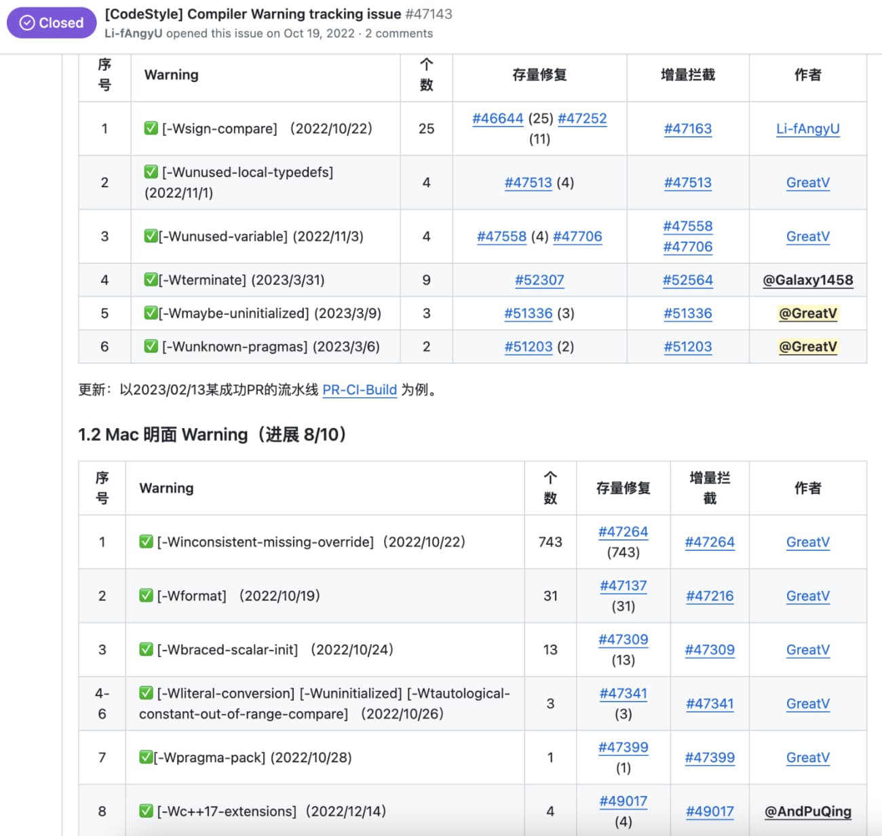This screenshot has width=882, height=836.
Task: Follow the #47216 link in Mac table
Action: coord(709,596)
